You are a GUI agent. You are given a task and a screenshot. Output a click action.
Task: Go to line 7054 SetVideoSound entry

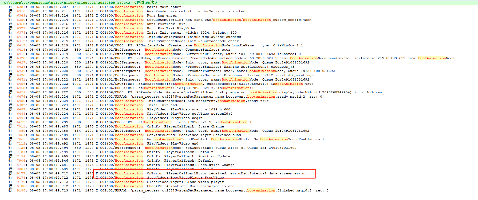pos(125,135)
